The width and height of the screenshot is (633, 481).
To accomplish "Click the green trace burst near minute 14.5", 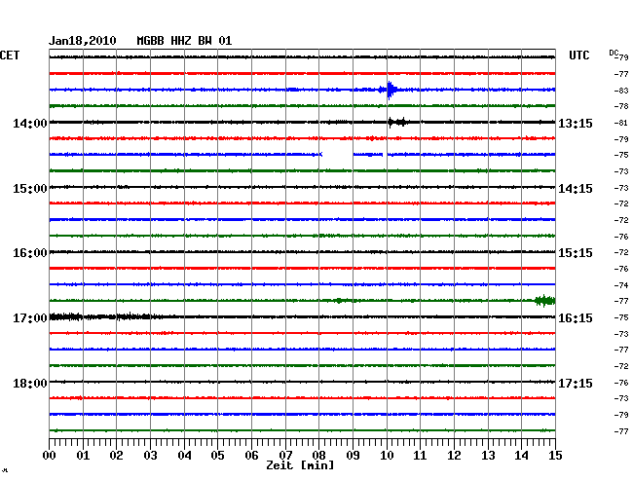I will pos(544,301).
